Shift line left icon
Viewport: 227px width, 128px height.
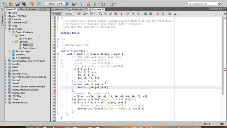coord(145,14)
